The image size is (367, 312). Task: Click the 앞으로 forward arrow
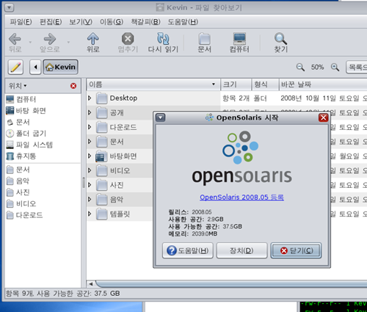coord(50,43)
